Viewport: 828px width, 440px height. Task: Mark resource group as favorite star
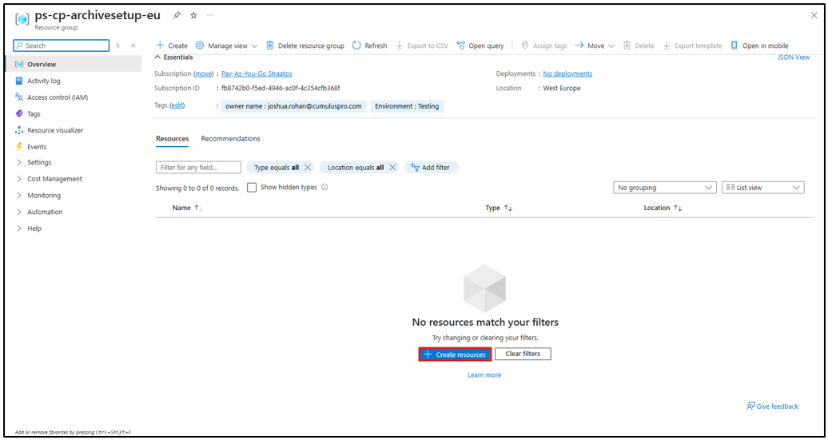coord(193,16)
